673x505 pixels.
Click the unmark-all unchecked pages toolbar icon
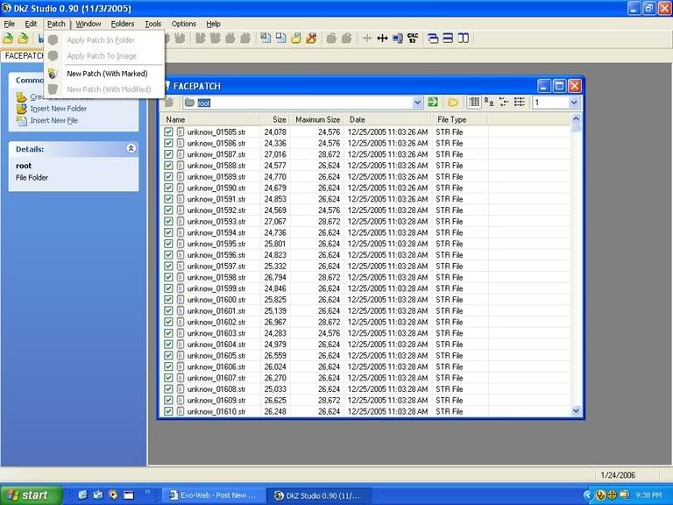(x=280, y=39)
